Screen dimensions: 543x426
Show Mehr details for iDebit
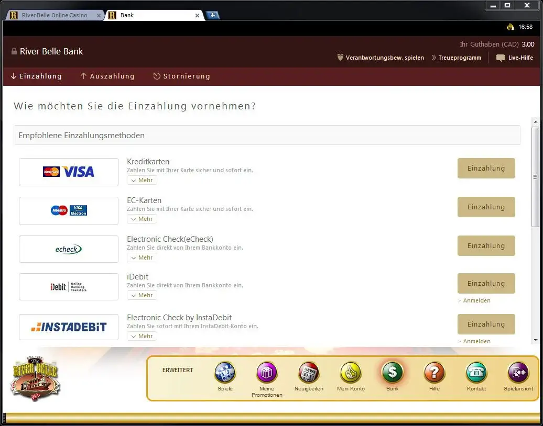tap(142, 295)
